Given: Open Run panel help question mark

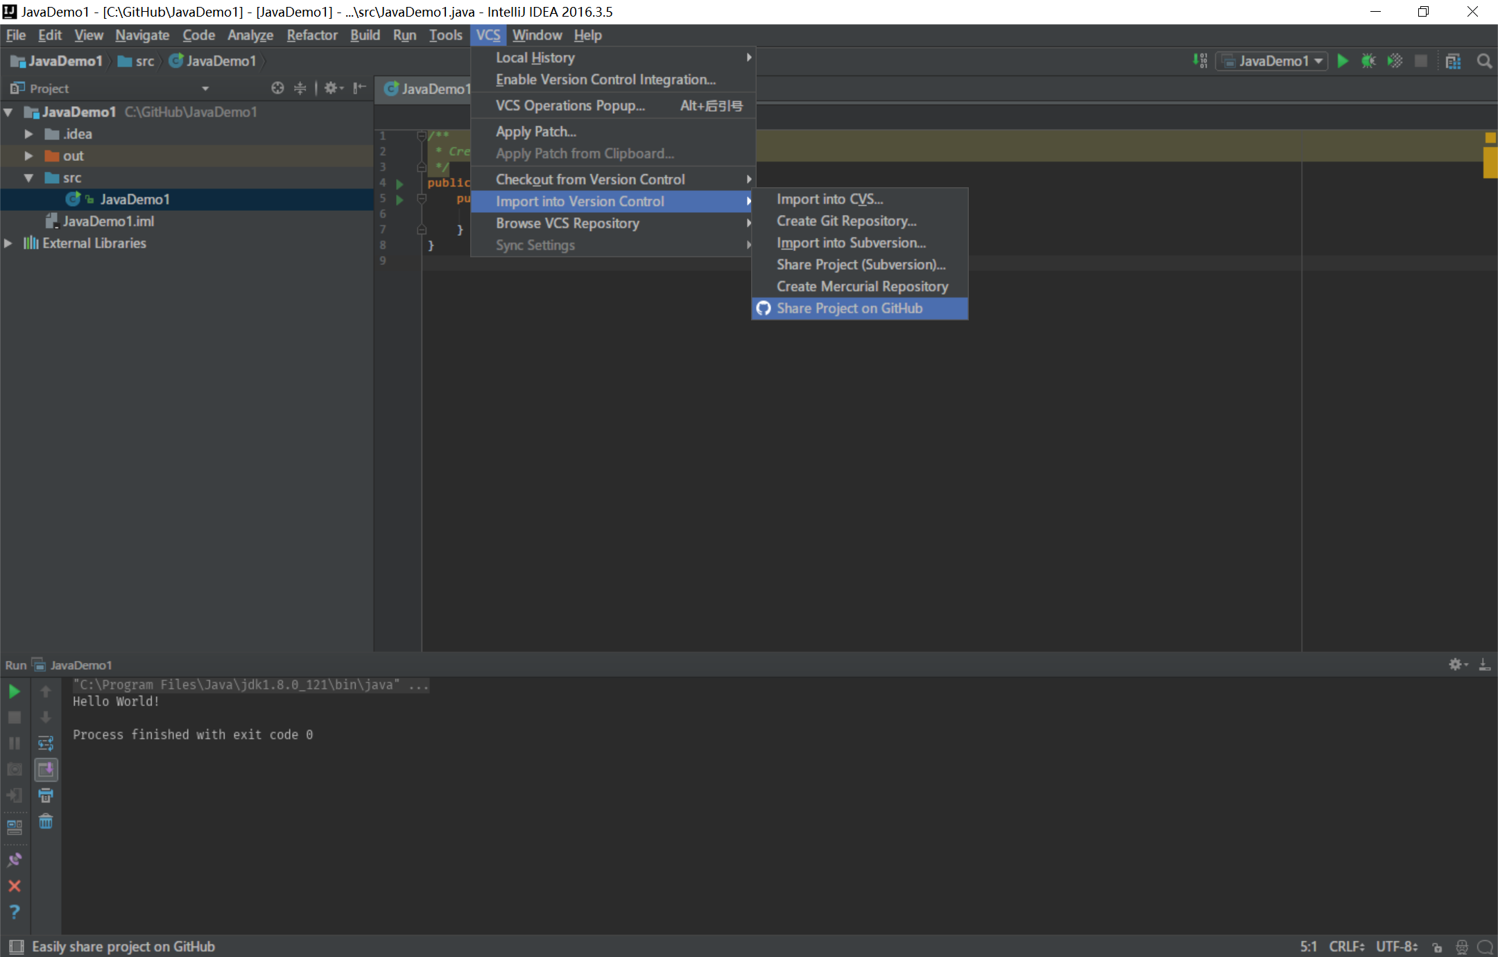Looking at the screenshot, I should coord(15,912).
